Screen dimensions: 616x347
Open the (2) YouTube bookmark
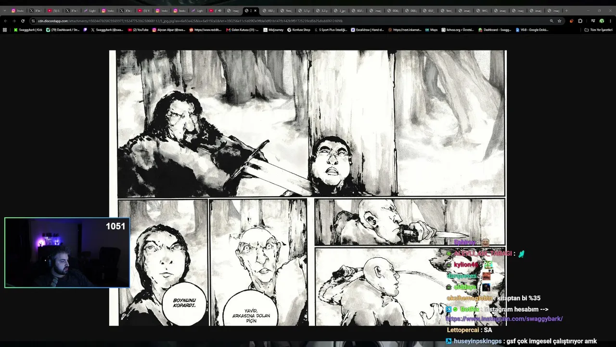point(138,30)
